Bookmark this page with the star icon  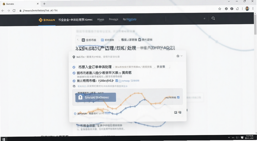[220, 9]
